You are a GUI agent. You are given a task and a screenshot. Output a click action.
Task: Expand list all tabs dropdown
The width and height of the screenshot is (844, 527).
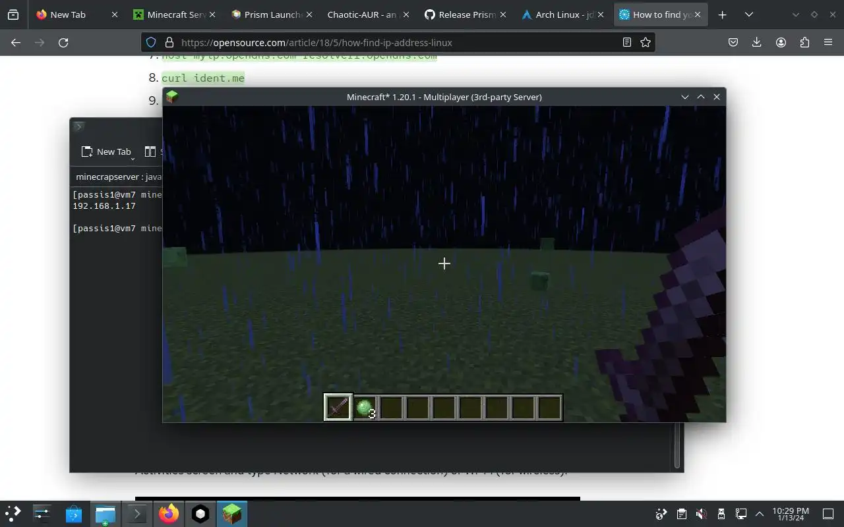click(749, 14)
